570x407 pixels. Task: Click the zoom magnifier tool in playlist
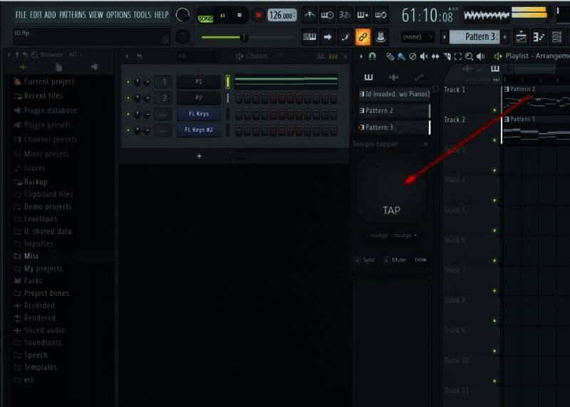(469, 56)
